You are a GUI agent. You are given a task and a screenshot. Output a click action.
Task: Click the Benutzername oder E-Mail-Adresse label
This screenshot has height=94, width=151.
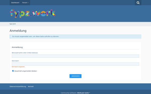click(x=25, y=53)
